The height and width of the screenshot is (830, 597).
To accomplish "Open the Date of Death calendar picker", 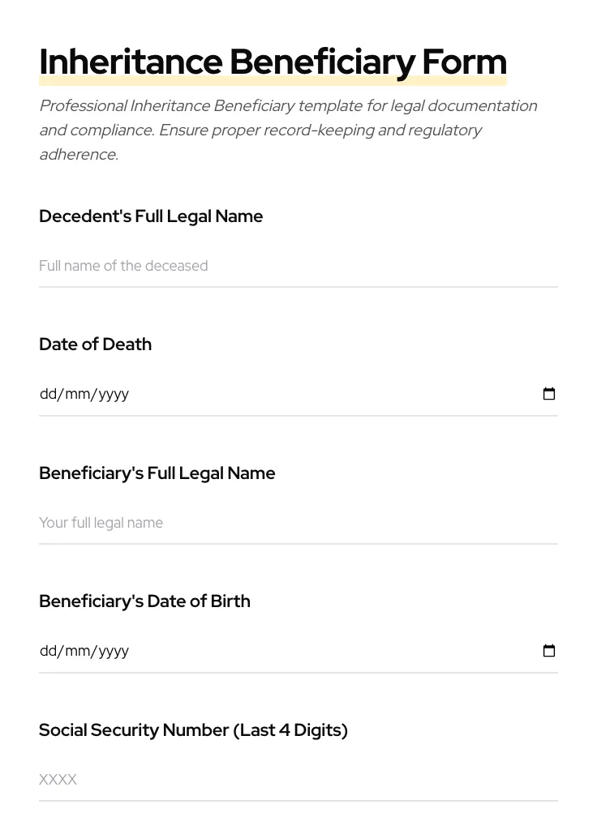I will 549,394.
